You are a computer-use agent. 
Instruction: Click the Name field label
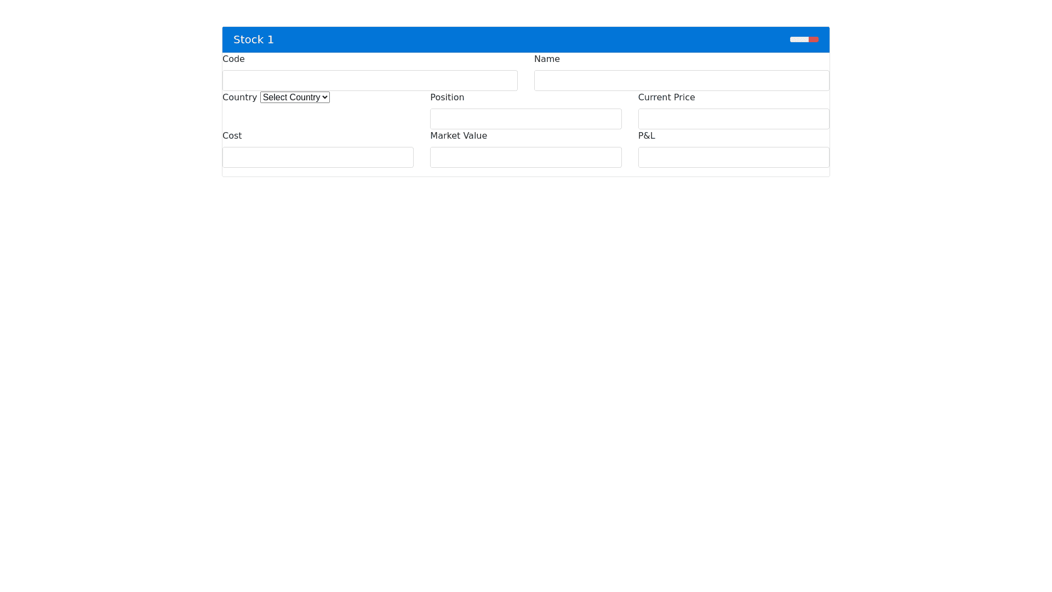(x=547, y=59)
